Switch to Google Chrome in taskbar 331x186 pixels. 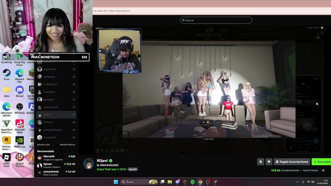point(200,182)
